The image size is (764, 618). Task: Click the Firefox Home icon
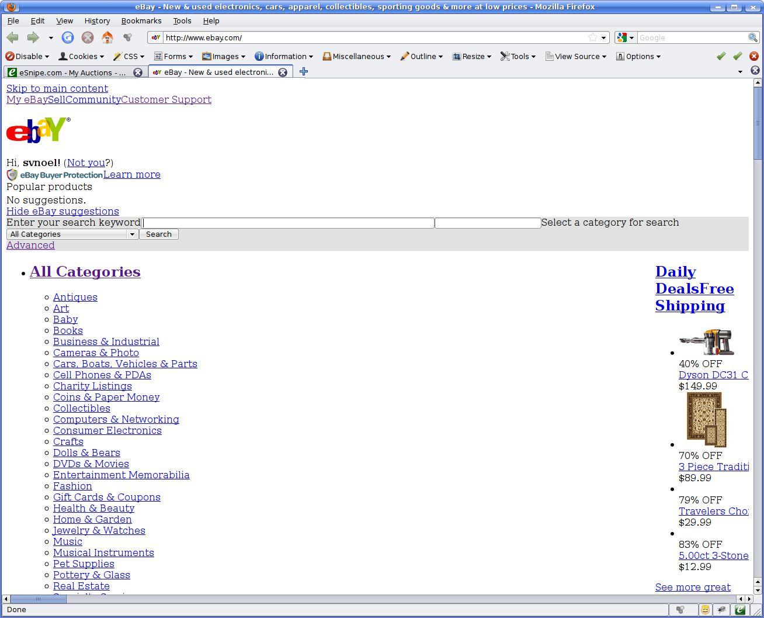pyautogui.click(x=107, y=37)
